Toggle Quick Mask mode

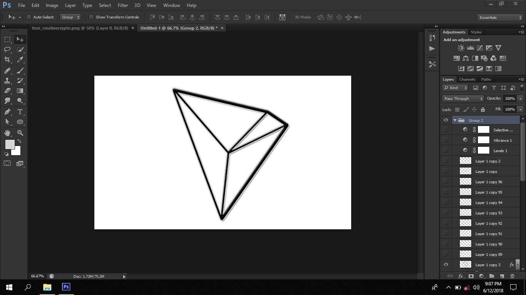point(7,163)
